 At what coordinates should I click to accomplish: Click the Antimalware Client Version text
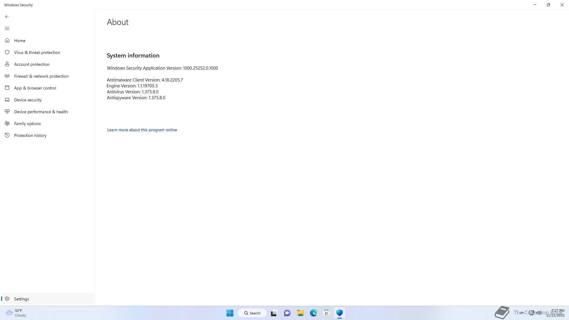click(145, 80)
